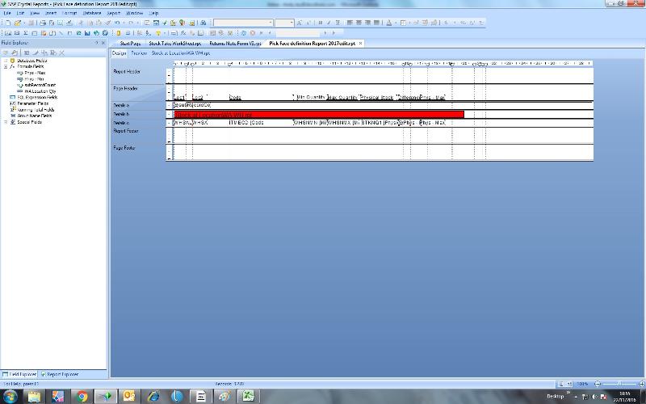Switch to the Preview tab

(139, 53)
